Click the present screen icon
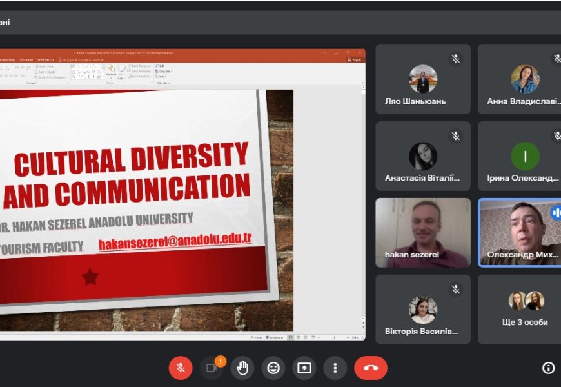 [x=304, y=368]
